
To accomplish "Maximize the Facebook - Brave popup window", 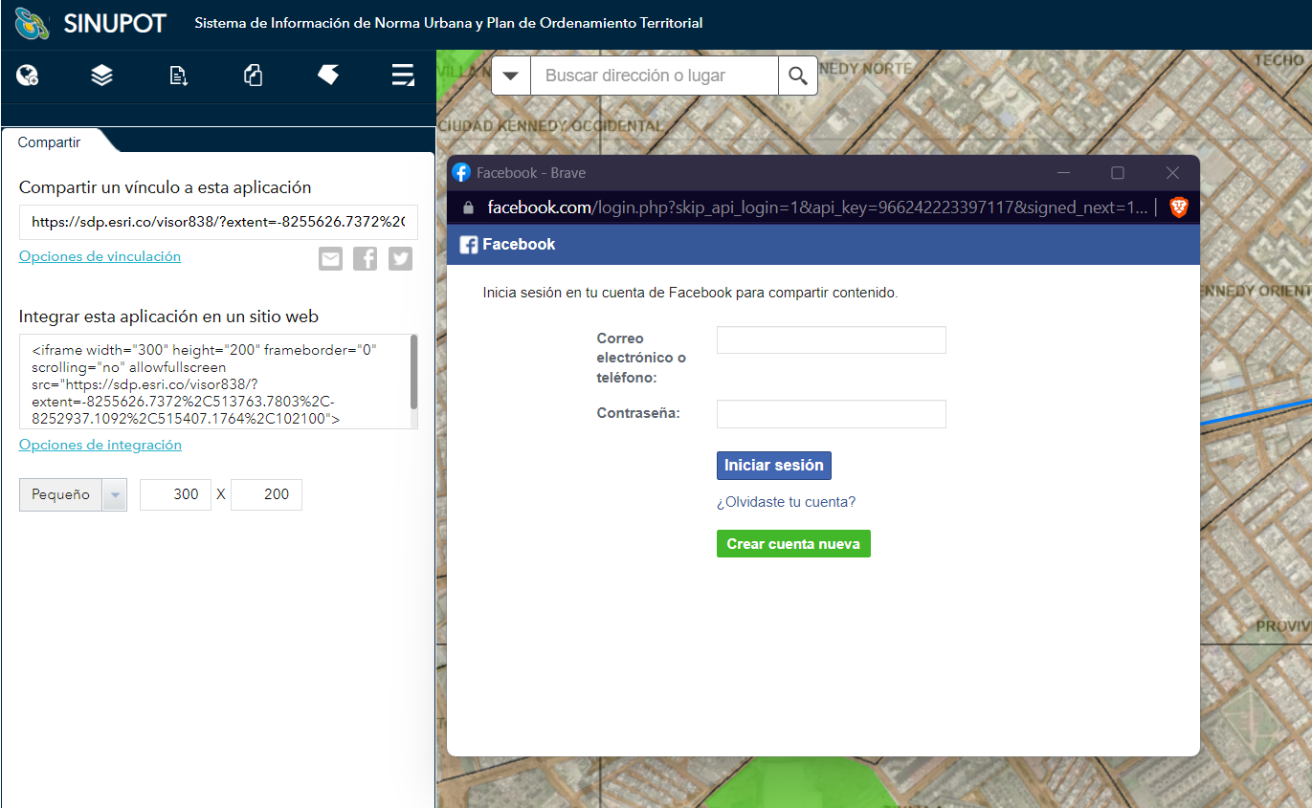I will click(x=1118, y=173).
